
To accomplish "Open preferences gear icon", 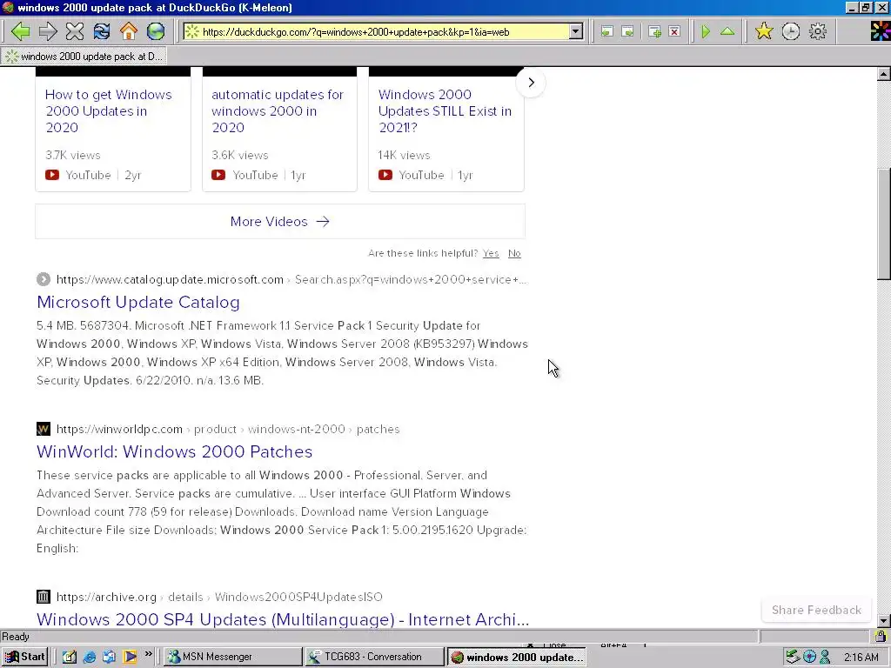I will [818, 31].
